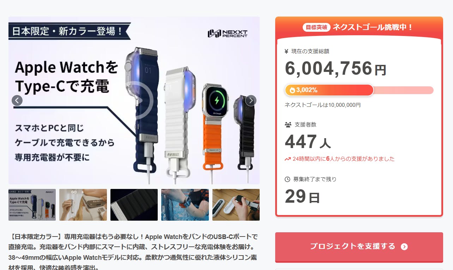Select the first thumbnail with Type-C charging
453x270 pixels.
(32, 205)
